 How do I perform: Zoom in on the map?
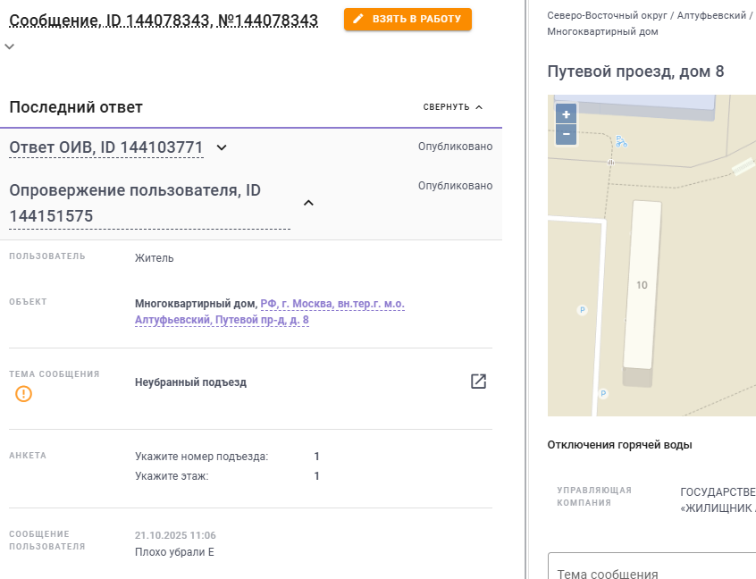tap(566, 114)
